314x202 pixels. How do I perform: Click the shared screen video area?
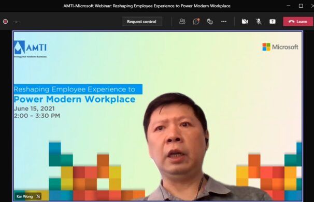(x=158, y=116)
